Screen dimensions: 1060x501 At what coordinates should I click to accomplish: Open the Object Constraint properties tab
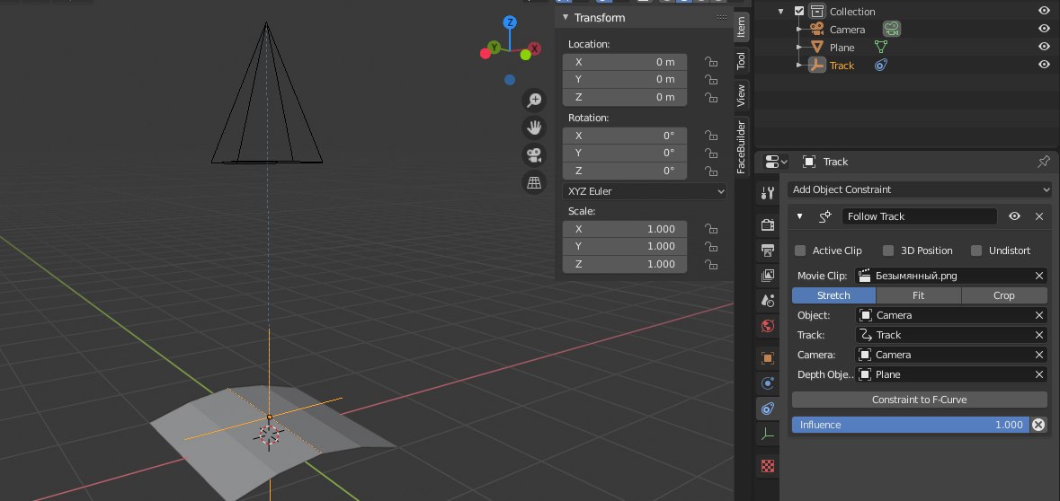[x=767, y=409]
